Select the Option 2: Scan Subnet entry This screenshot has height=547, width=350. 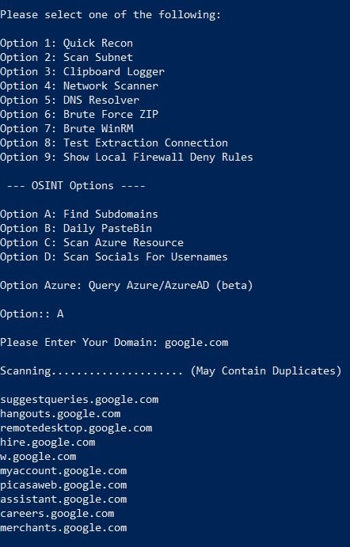click(x=67, y=57)
